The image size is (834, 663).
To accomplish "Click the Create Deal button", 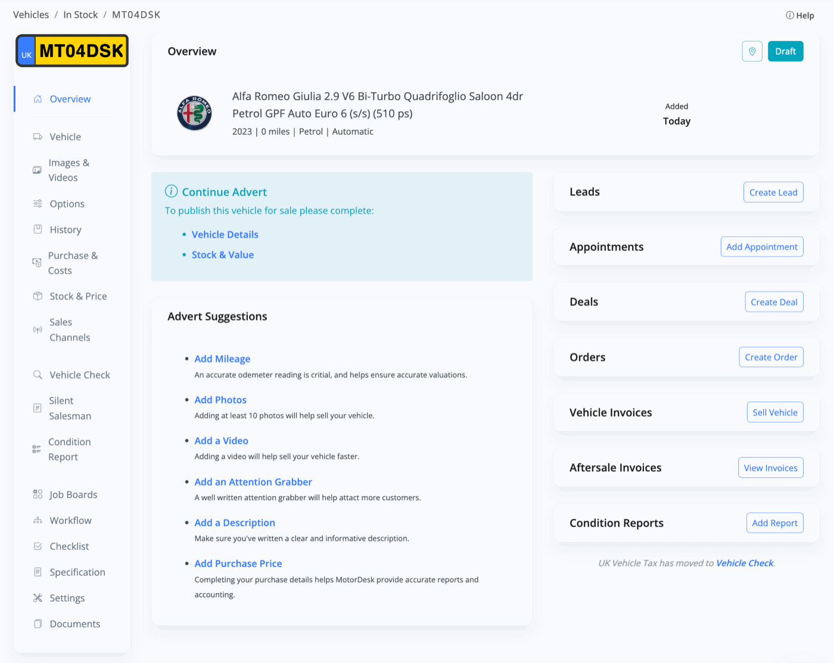I will click(x=774, y=302).
